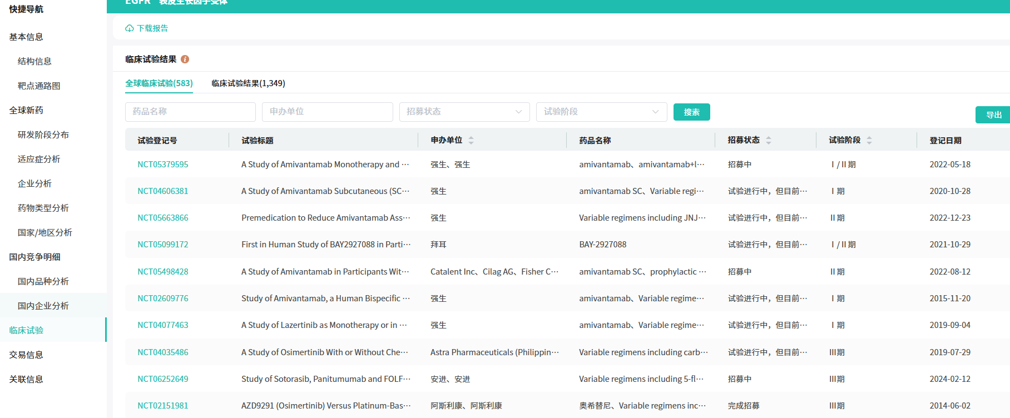Navigate to 交易信息 in sidebar
1010x418 pixels.
[x=26, y=355]
